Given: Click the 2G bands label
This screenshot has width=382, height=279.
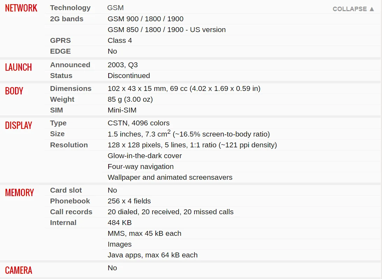Looking at the screenshot, I should tap(67, 19).
